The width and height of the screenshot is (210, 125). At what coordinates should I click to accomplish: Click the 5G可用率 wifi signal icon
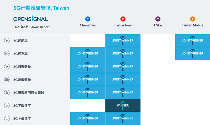click(7, 41)
